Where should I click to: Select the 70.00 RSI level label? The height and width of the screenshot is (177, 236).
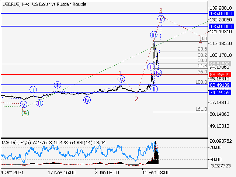pyautogui.click(x=216, y=147)
